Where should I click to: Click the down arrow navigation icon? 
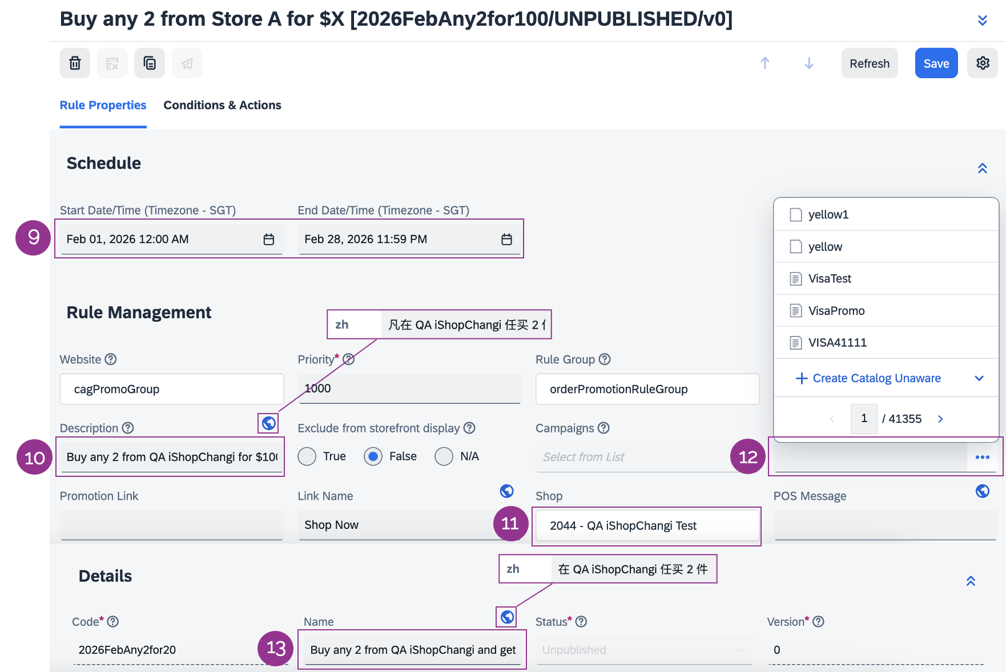pos(808,63)
